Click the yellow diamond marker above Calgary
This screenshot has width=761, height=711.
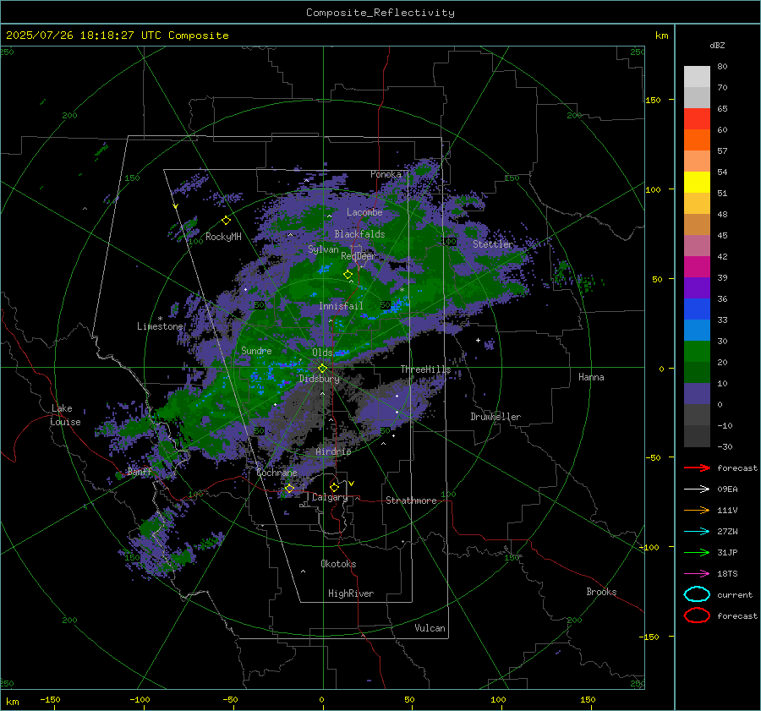click(x=334, y=487)
